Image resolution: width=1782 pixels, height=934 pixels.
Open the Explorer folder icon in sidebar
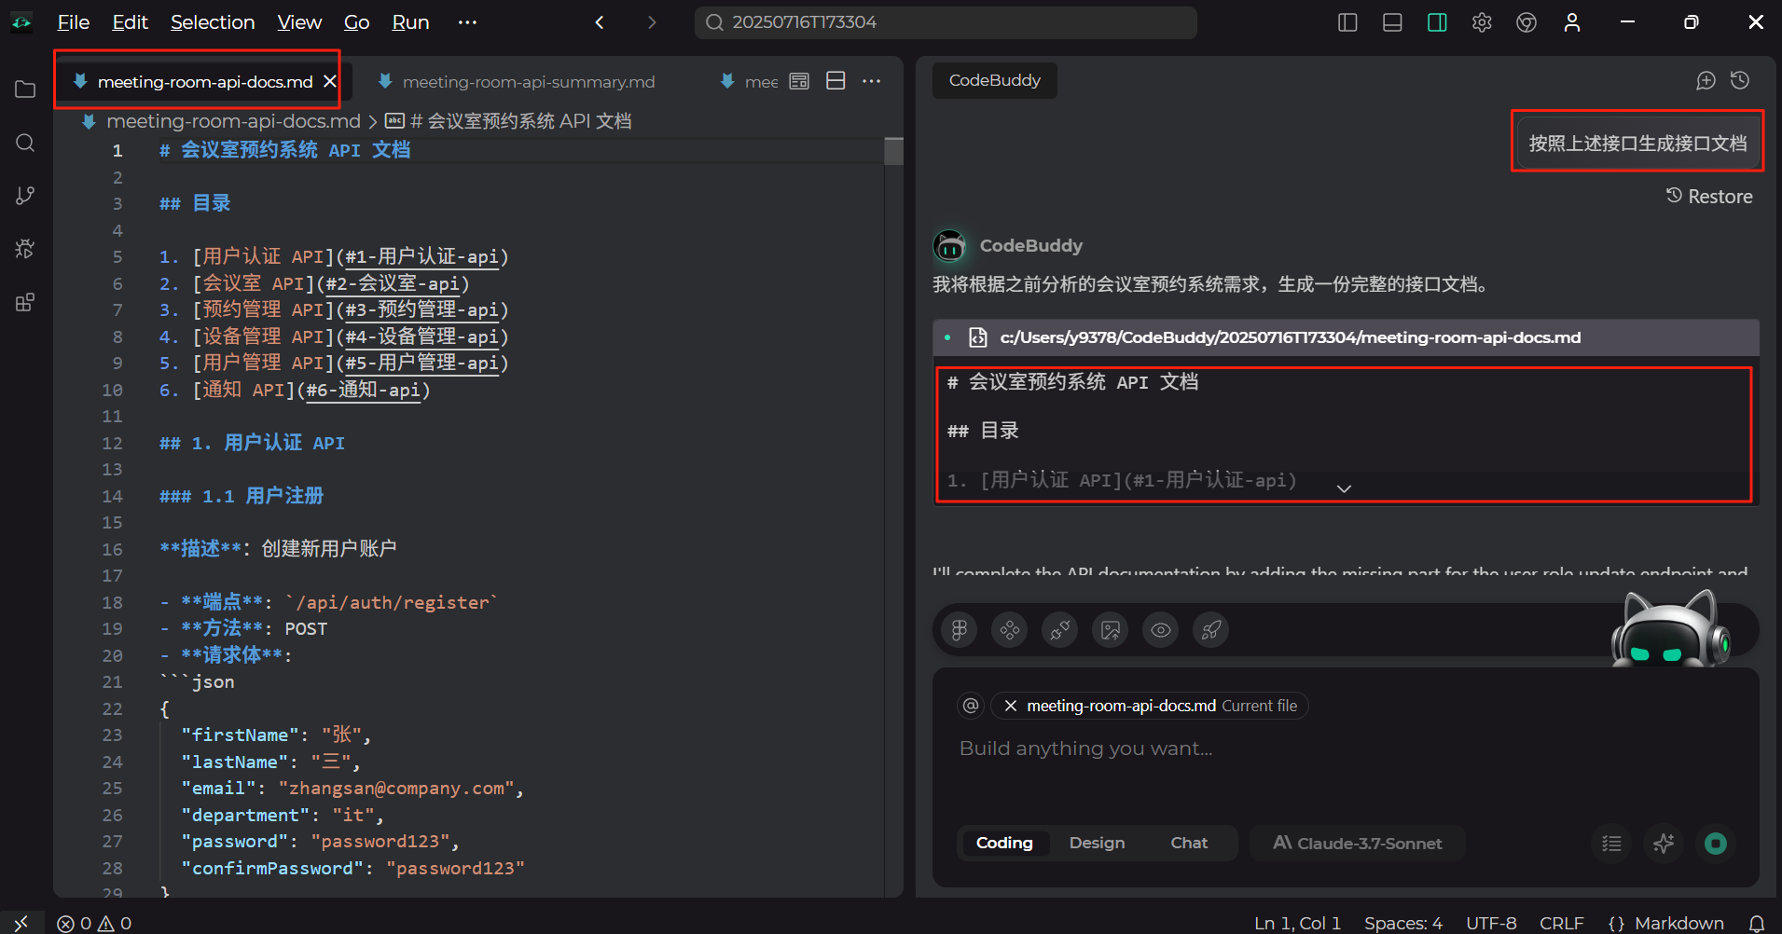coord(25,89)
